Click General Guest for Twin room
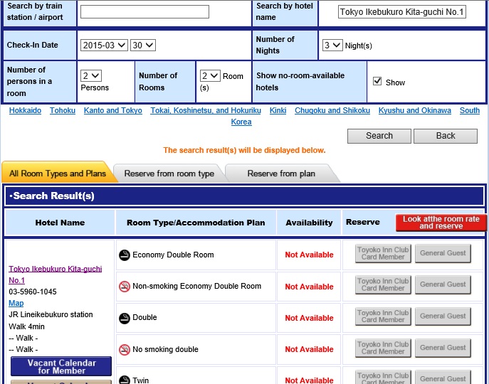The height and width of the screenshot is (384, 489). click(x=443, y=378)
